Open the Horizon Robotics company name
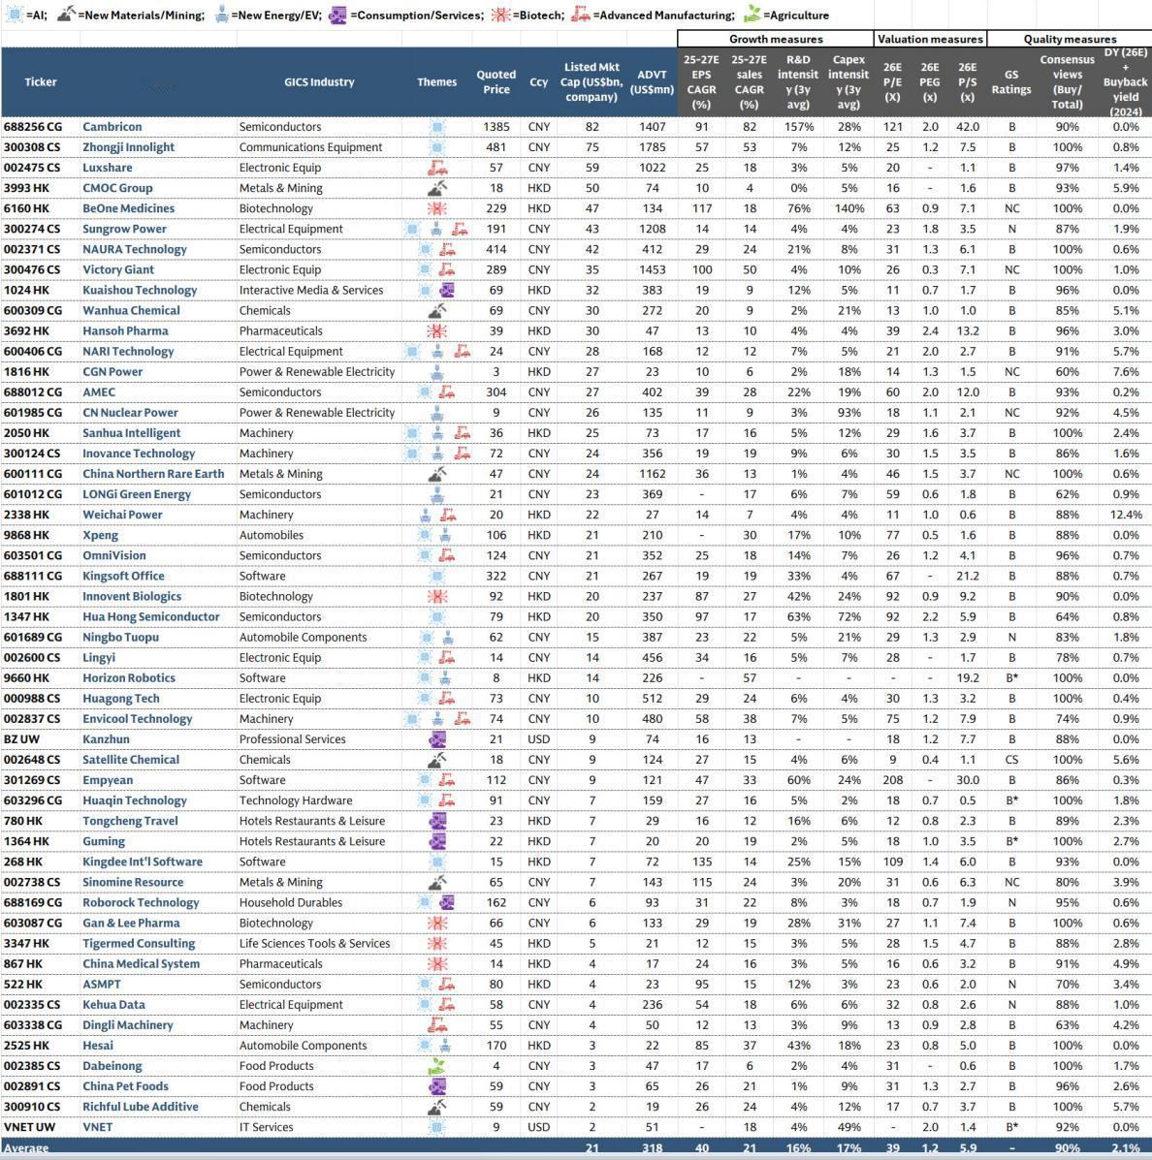This screenshot has height=1160, width=1152. click(129, 677)
